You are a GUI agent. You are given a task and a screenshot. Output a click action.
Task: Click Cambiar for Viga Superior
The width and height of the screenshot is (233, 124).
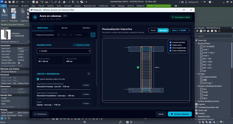pos(86,85)
